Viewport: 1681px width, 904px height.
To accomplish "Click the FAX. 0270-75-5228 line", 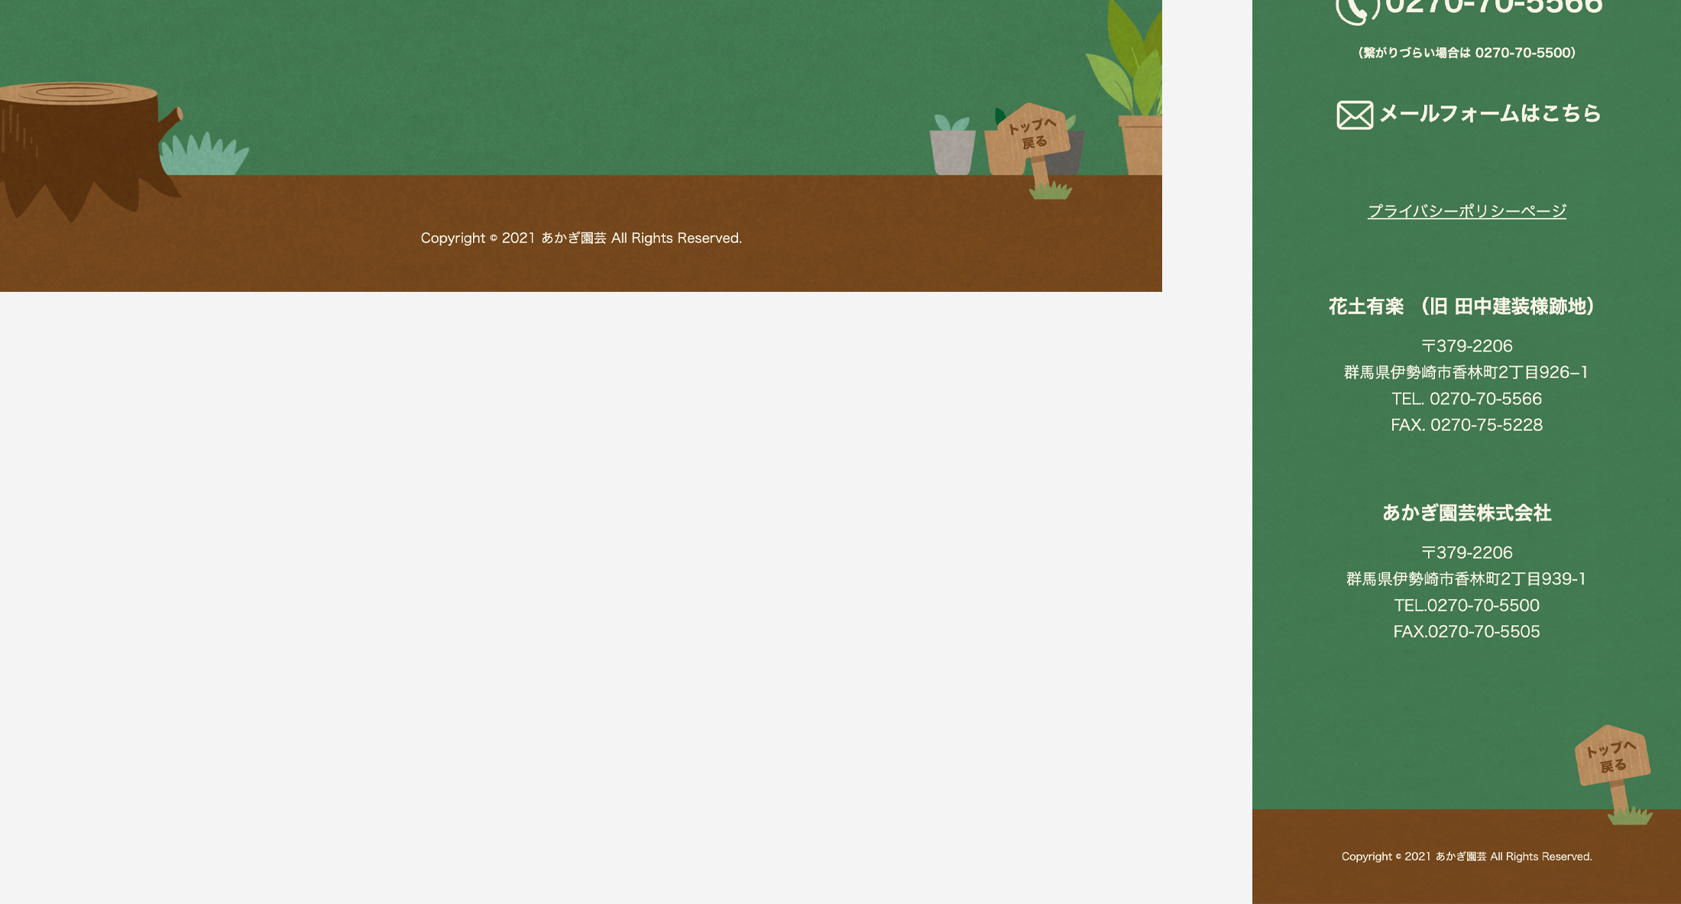I will (x=1466, y=425).
